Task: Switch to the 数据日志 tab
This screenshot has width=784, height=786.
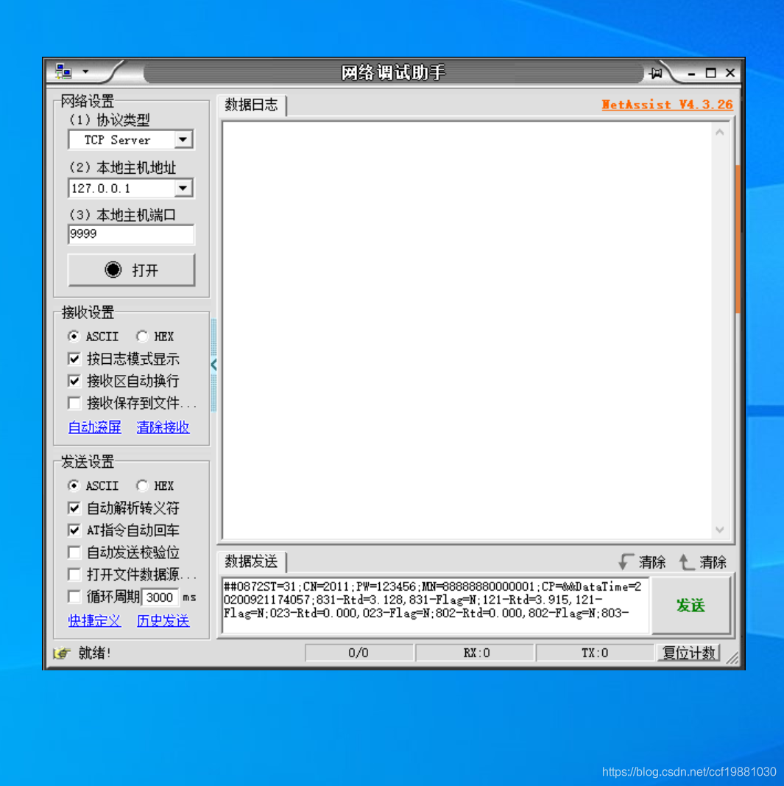Action: pyautogui.click(x=252, y=105)
